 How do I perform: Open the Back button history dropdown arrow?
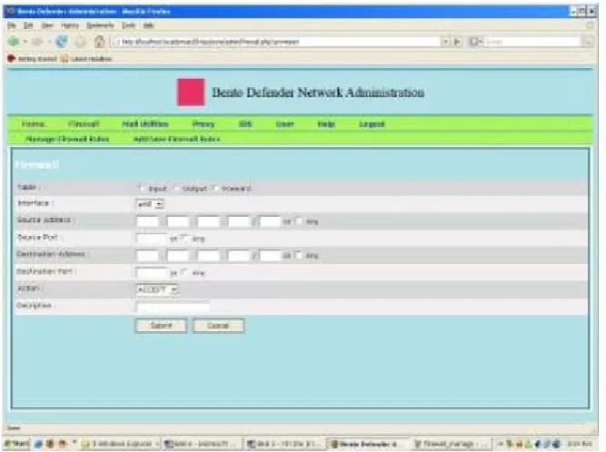coord(25,42)
